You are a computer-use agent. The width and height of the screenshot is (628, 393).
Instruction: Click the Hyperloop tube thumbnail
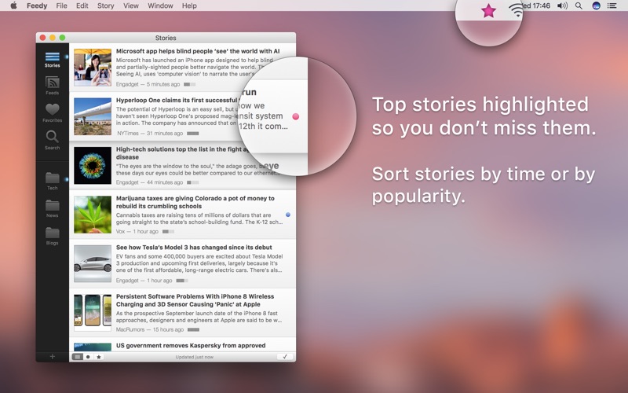[93, 116]
